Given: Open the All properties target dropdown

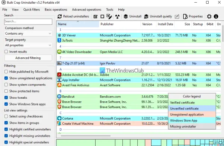Looking at the screenshot, I should point(28,45).
